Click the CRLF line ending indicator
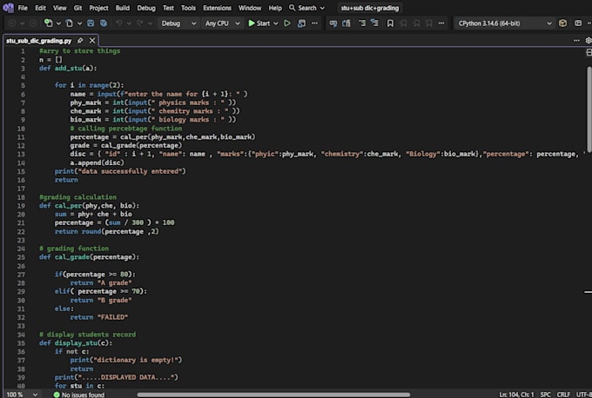This screenshot has height=398, width=592. pos(563,395)
